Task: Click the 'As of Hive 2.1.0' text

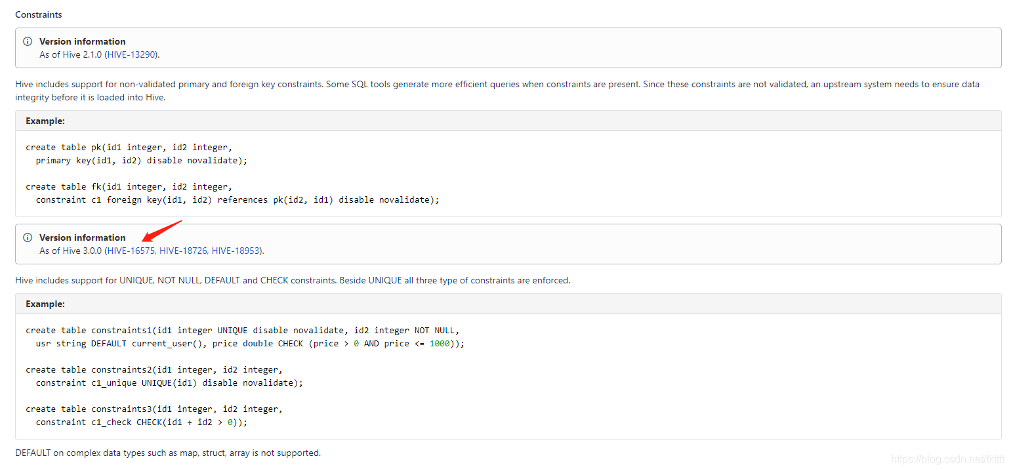Action: pyautogui.click(x=70, y=54)
